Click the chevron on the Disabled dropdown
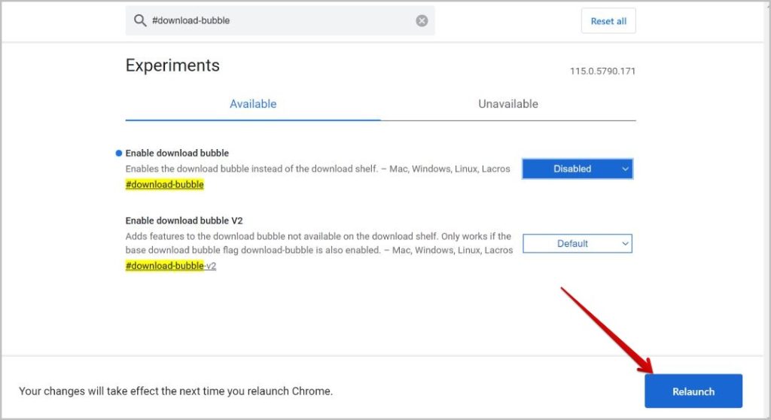This screenshot has width=771, height=420. (x=625, y=169)
